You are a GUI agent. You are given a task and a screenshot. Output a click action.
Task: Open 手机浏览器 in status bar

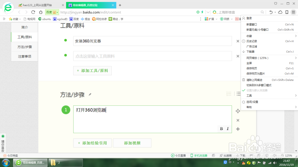coord(199,155)
